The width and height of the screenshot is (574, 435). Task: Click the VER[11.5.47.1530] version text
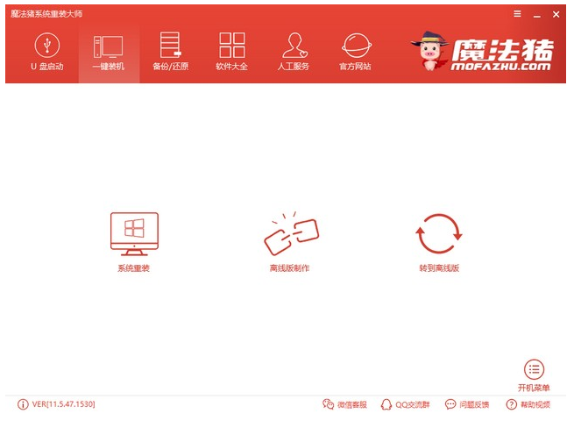[63, 404]
